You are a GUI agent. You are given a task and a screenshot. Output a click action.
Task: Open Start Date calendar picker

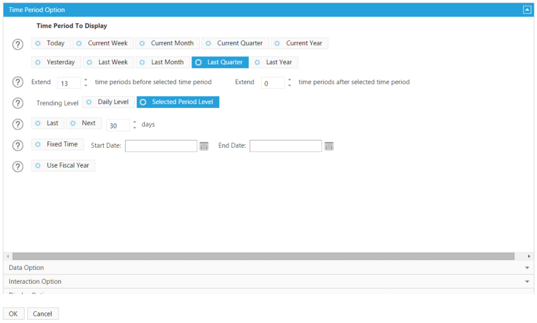(204, 147)
